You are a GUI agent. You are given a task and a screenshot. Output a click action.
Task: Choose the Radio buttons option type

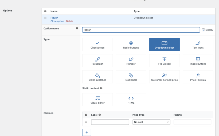(131, 45)
